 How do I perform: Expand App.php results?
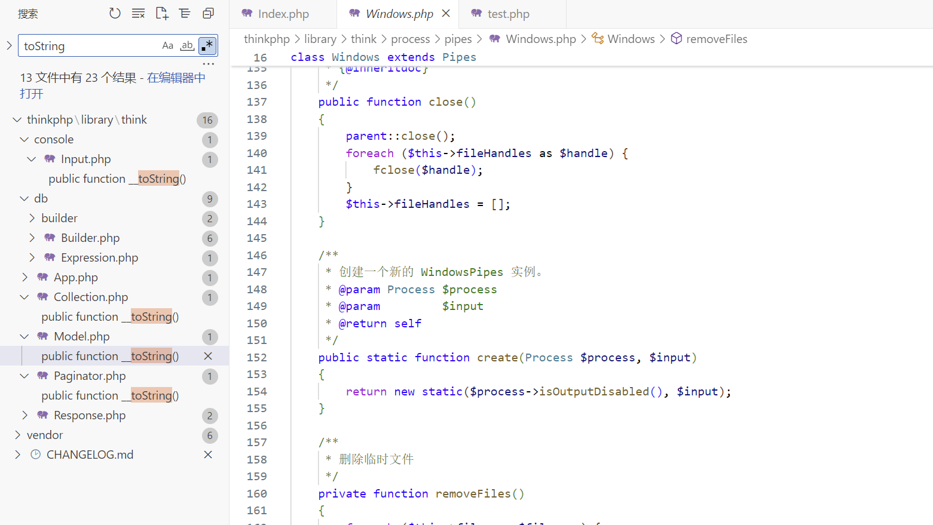pos(24,277)
